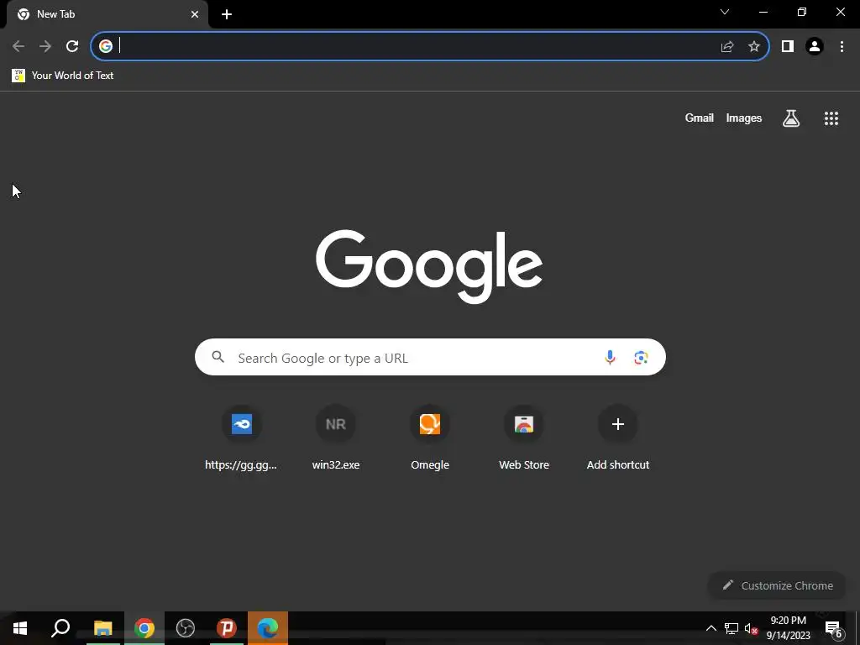Open Search Labs flask icon

click(791, 118)
